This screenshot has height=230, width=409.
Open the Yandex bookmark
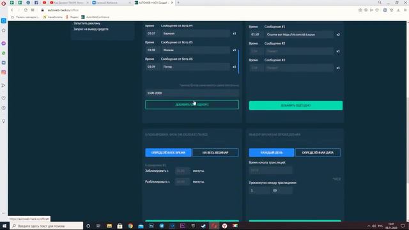tap(72, 17)
